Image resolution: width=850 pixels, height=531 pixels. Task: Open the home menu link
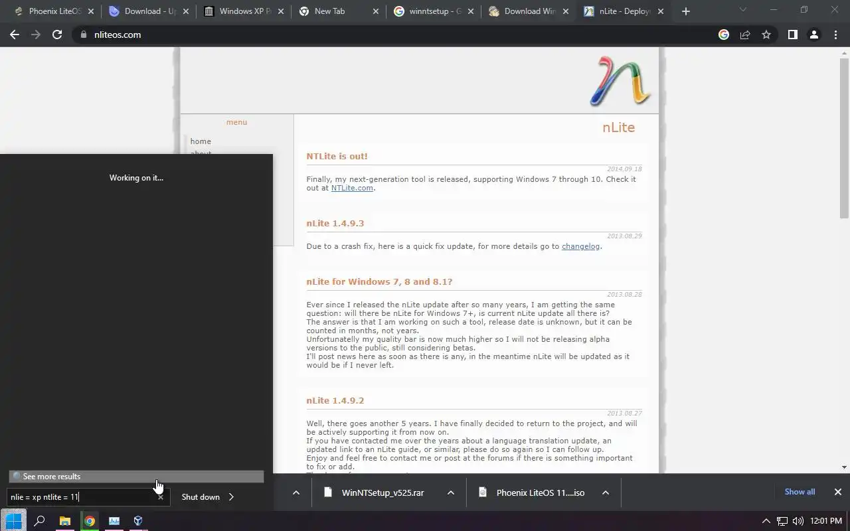pyautogui.click(x=201, y=141)
